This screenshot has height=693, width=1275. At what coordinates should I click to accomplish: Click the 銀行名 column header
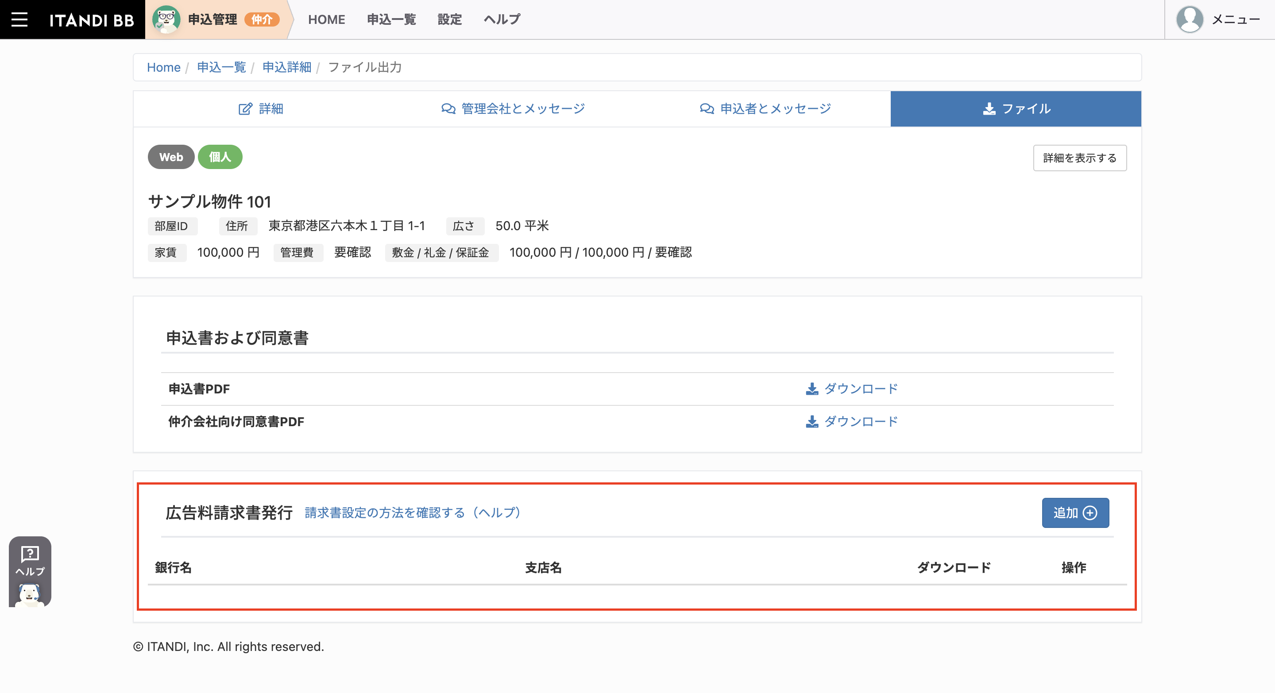173,568
